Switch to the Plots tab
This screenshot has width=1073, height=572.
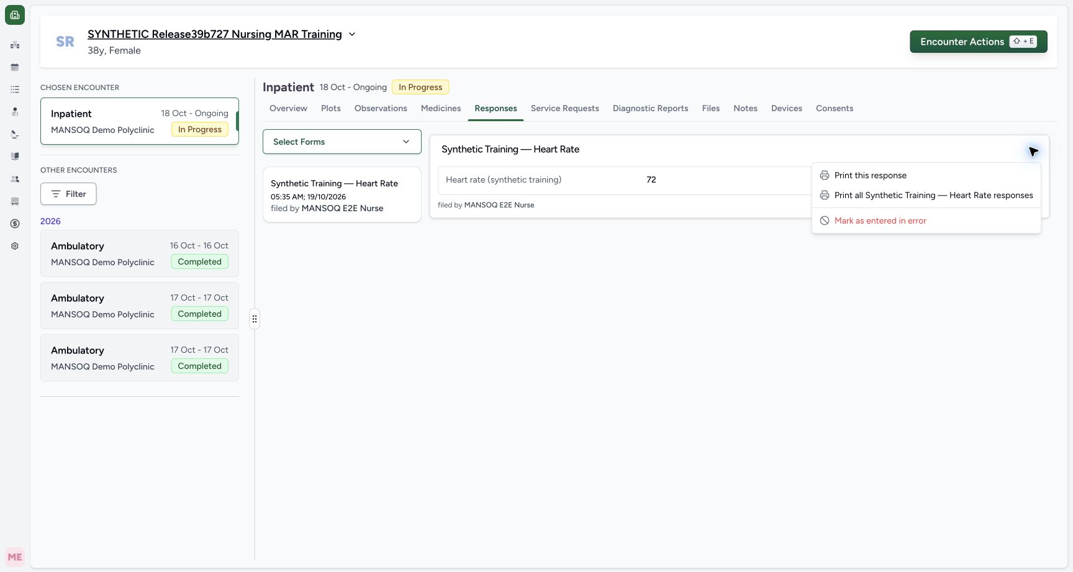click(331, 108)
